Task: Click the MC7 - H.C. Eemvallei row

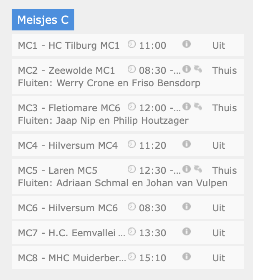Action: [x=128, y=232]
